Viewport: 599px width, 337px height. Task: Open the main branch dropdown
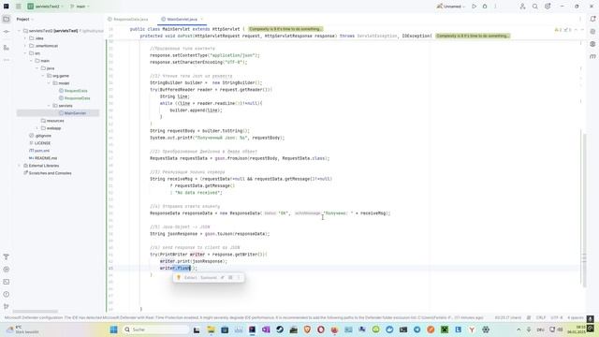(x=80, y=7)
